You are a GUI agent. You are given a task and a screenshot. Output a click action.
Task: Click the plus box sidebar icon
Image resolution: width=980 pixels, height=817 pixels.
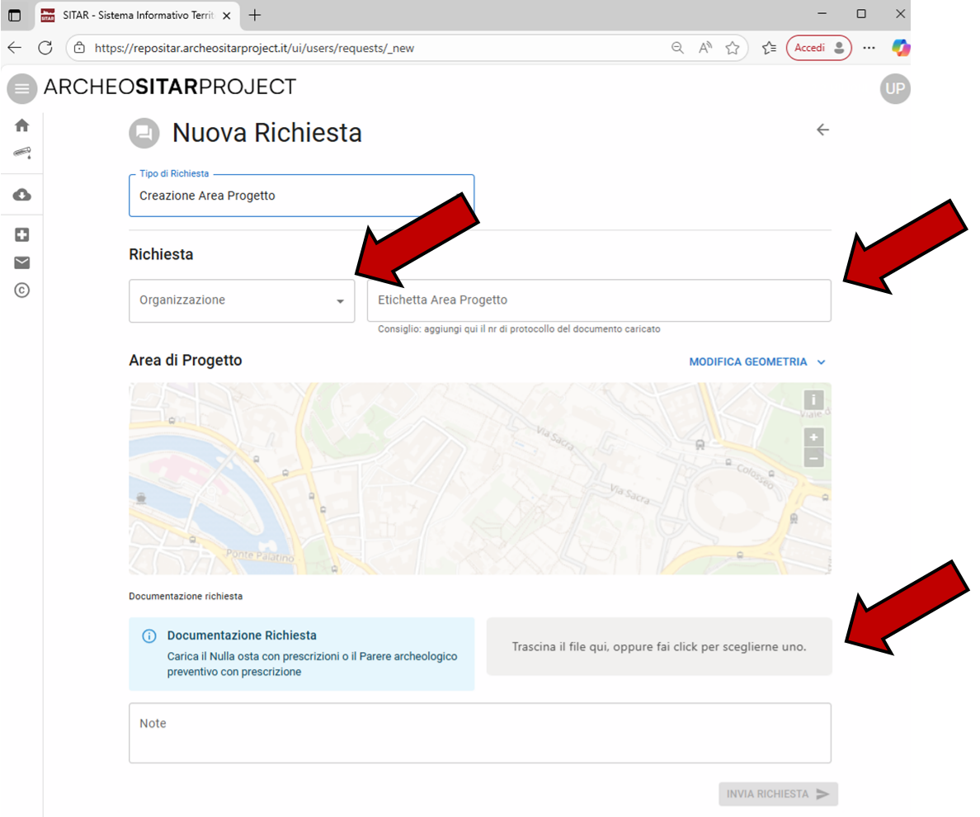(22, 235)
